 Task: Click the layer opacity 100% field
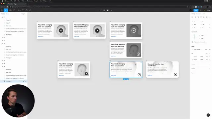pyautogui.click(x=206, y=49)
